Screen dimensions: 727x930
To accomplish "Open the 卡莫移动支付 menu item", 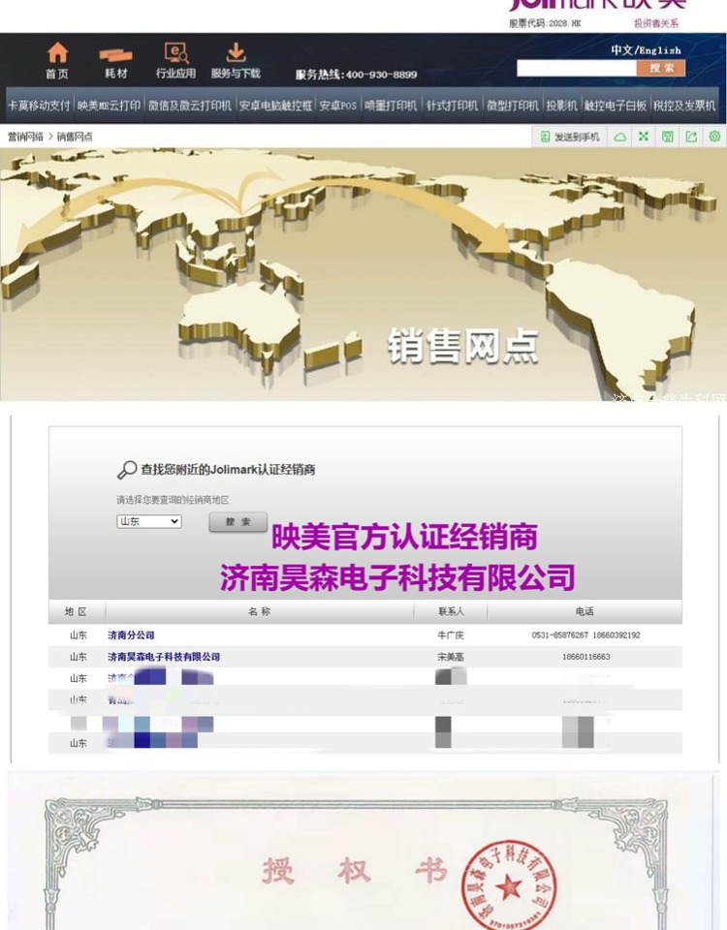I will click(x=39, y=106).
